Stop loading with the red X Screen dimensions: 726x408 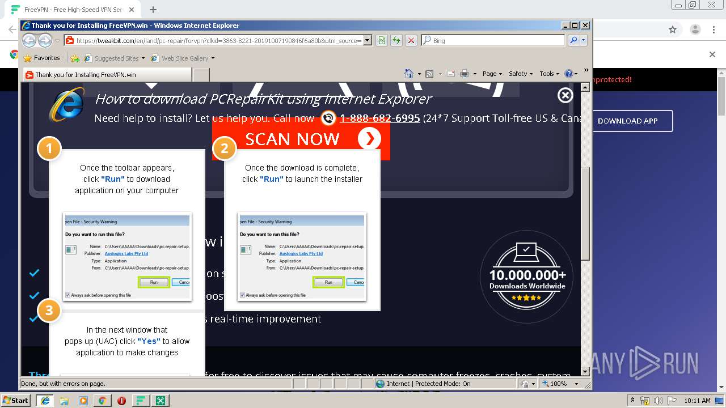coord(411,40)
